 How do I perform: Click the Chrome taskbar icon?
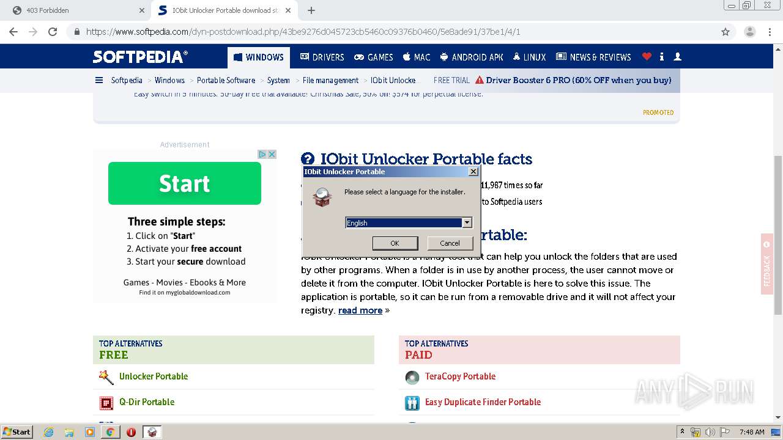[x=110, y=432]
